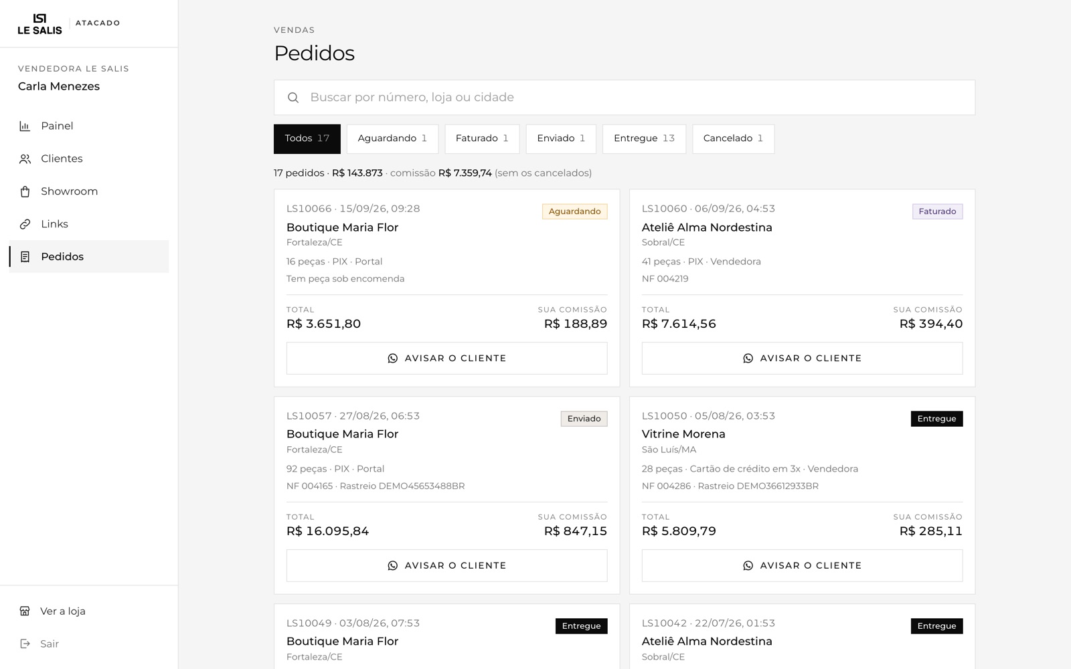This screenshot has height=669, width=1071.
Task: Click Sair text to log out
Action: (x=50, y=644)
